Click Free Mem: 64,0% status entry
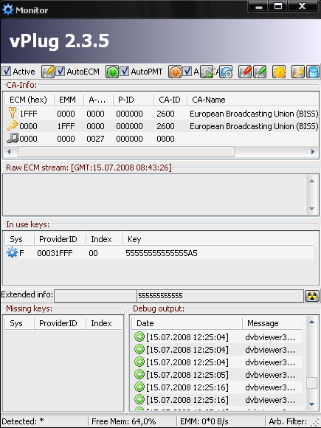The image size is (321, 428). pos(124,421)
